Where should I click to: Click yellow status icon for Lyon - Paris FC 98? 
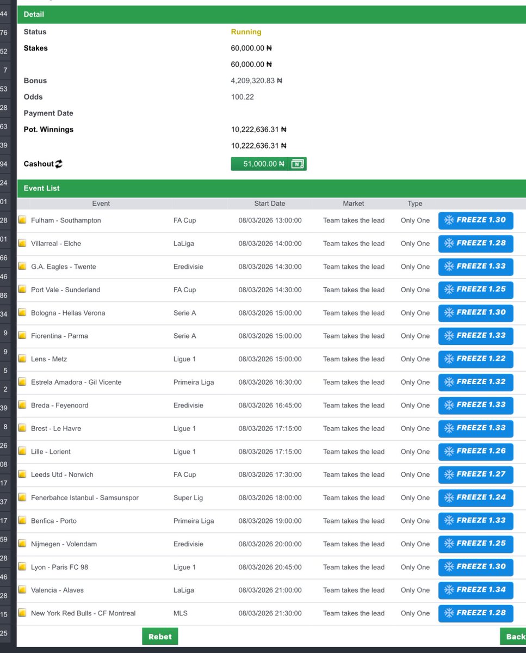coord(22,567)
